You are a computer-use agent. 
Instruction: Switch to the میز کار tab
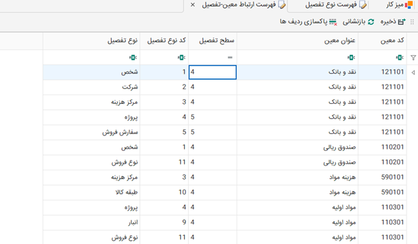[x=399, y=5]
